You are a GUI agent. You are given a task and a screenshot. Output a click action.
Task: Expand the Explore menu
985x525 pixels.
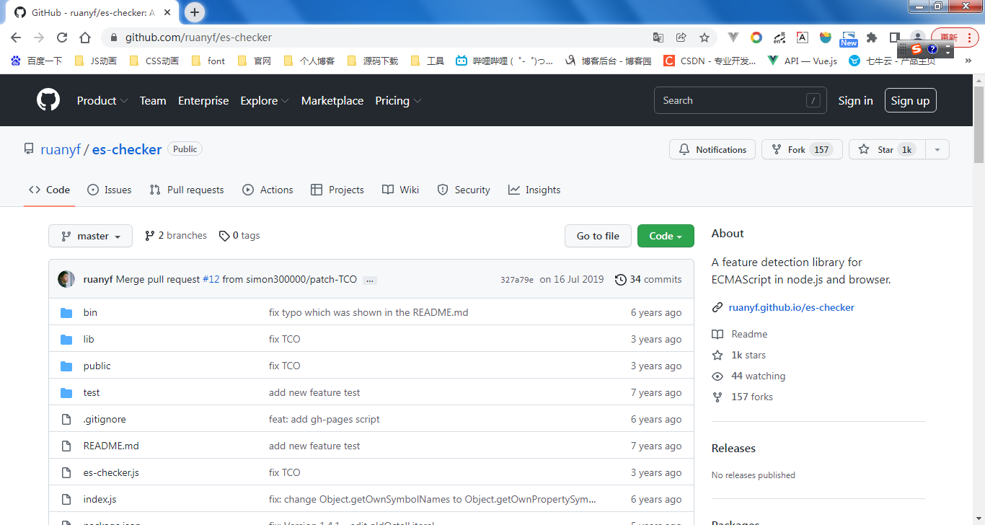(x=265, y=101)
